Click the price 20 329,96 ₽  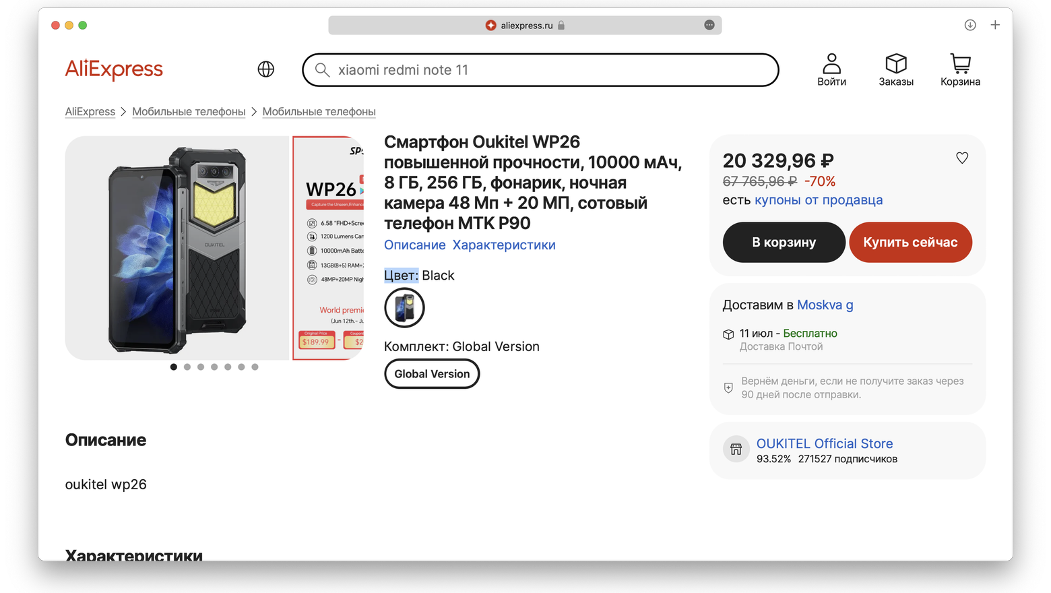click(x=778, y=161)
